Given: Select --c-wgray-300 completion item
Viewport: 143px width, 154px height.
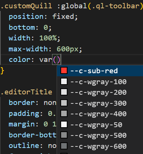Looking at the screenshot, I should point(100,103).
